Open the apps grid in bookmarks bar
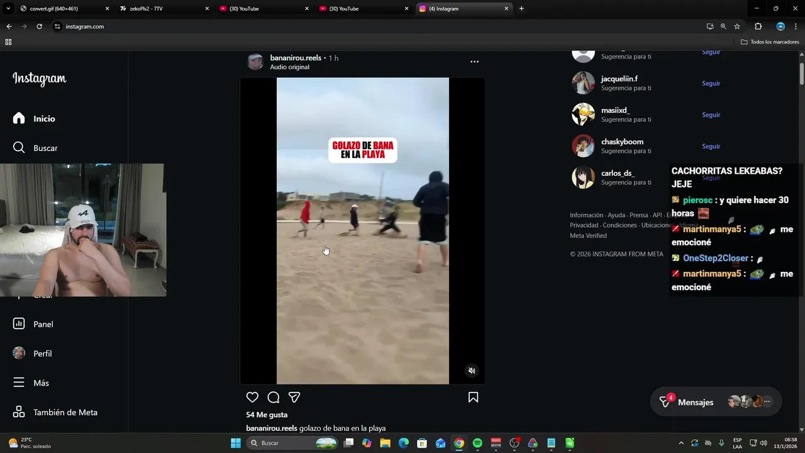The width and height of the screenshot is (805, 453). 8,42
